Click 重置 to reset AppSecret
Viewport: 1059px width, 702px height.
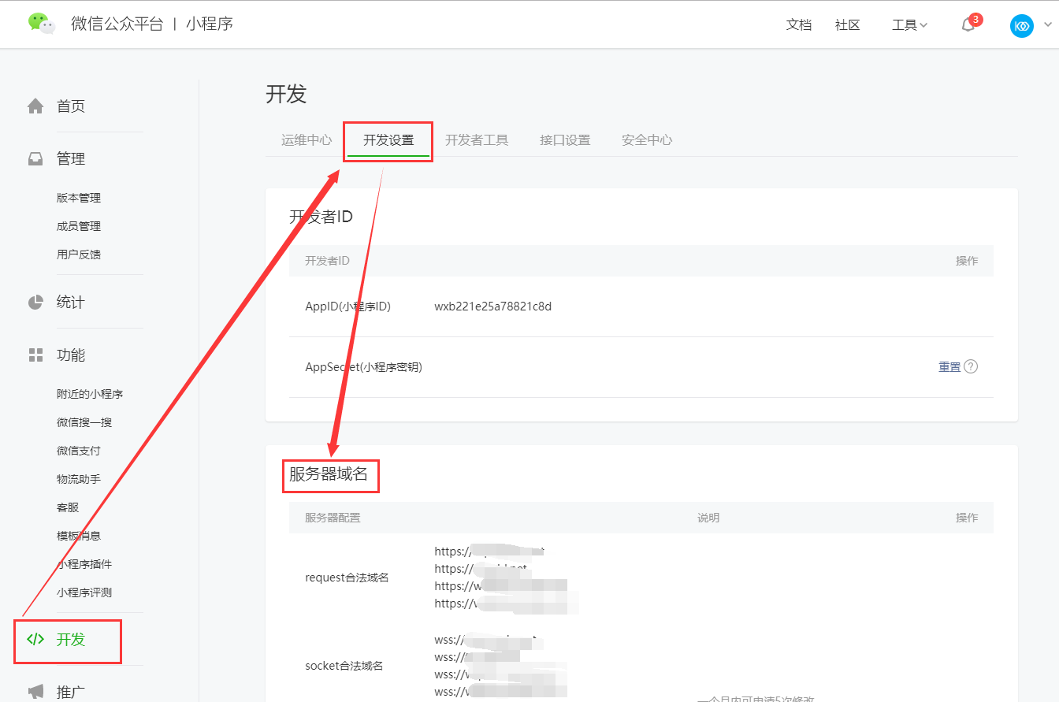tap(949, 366)
